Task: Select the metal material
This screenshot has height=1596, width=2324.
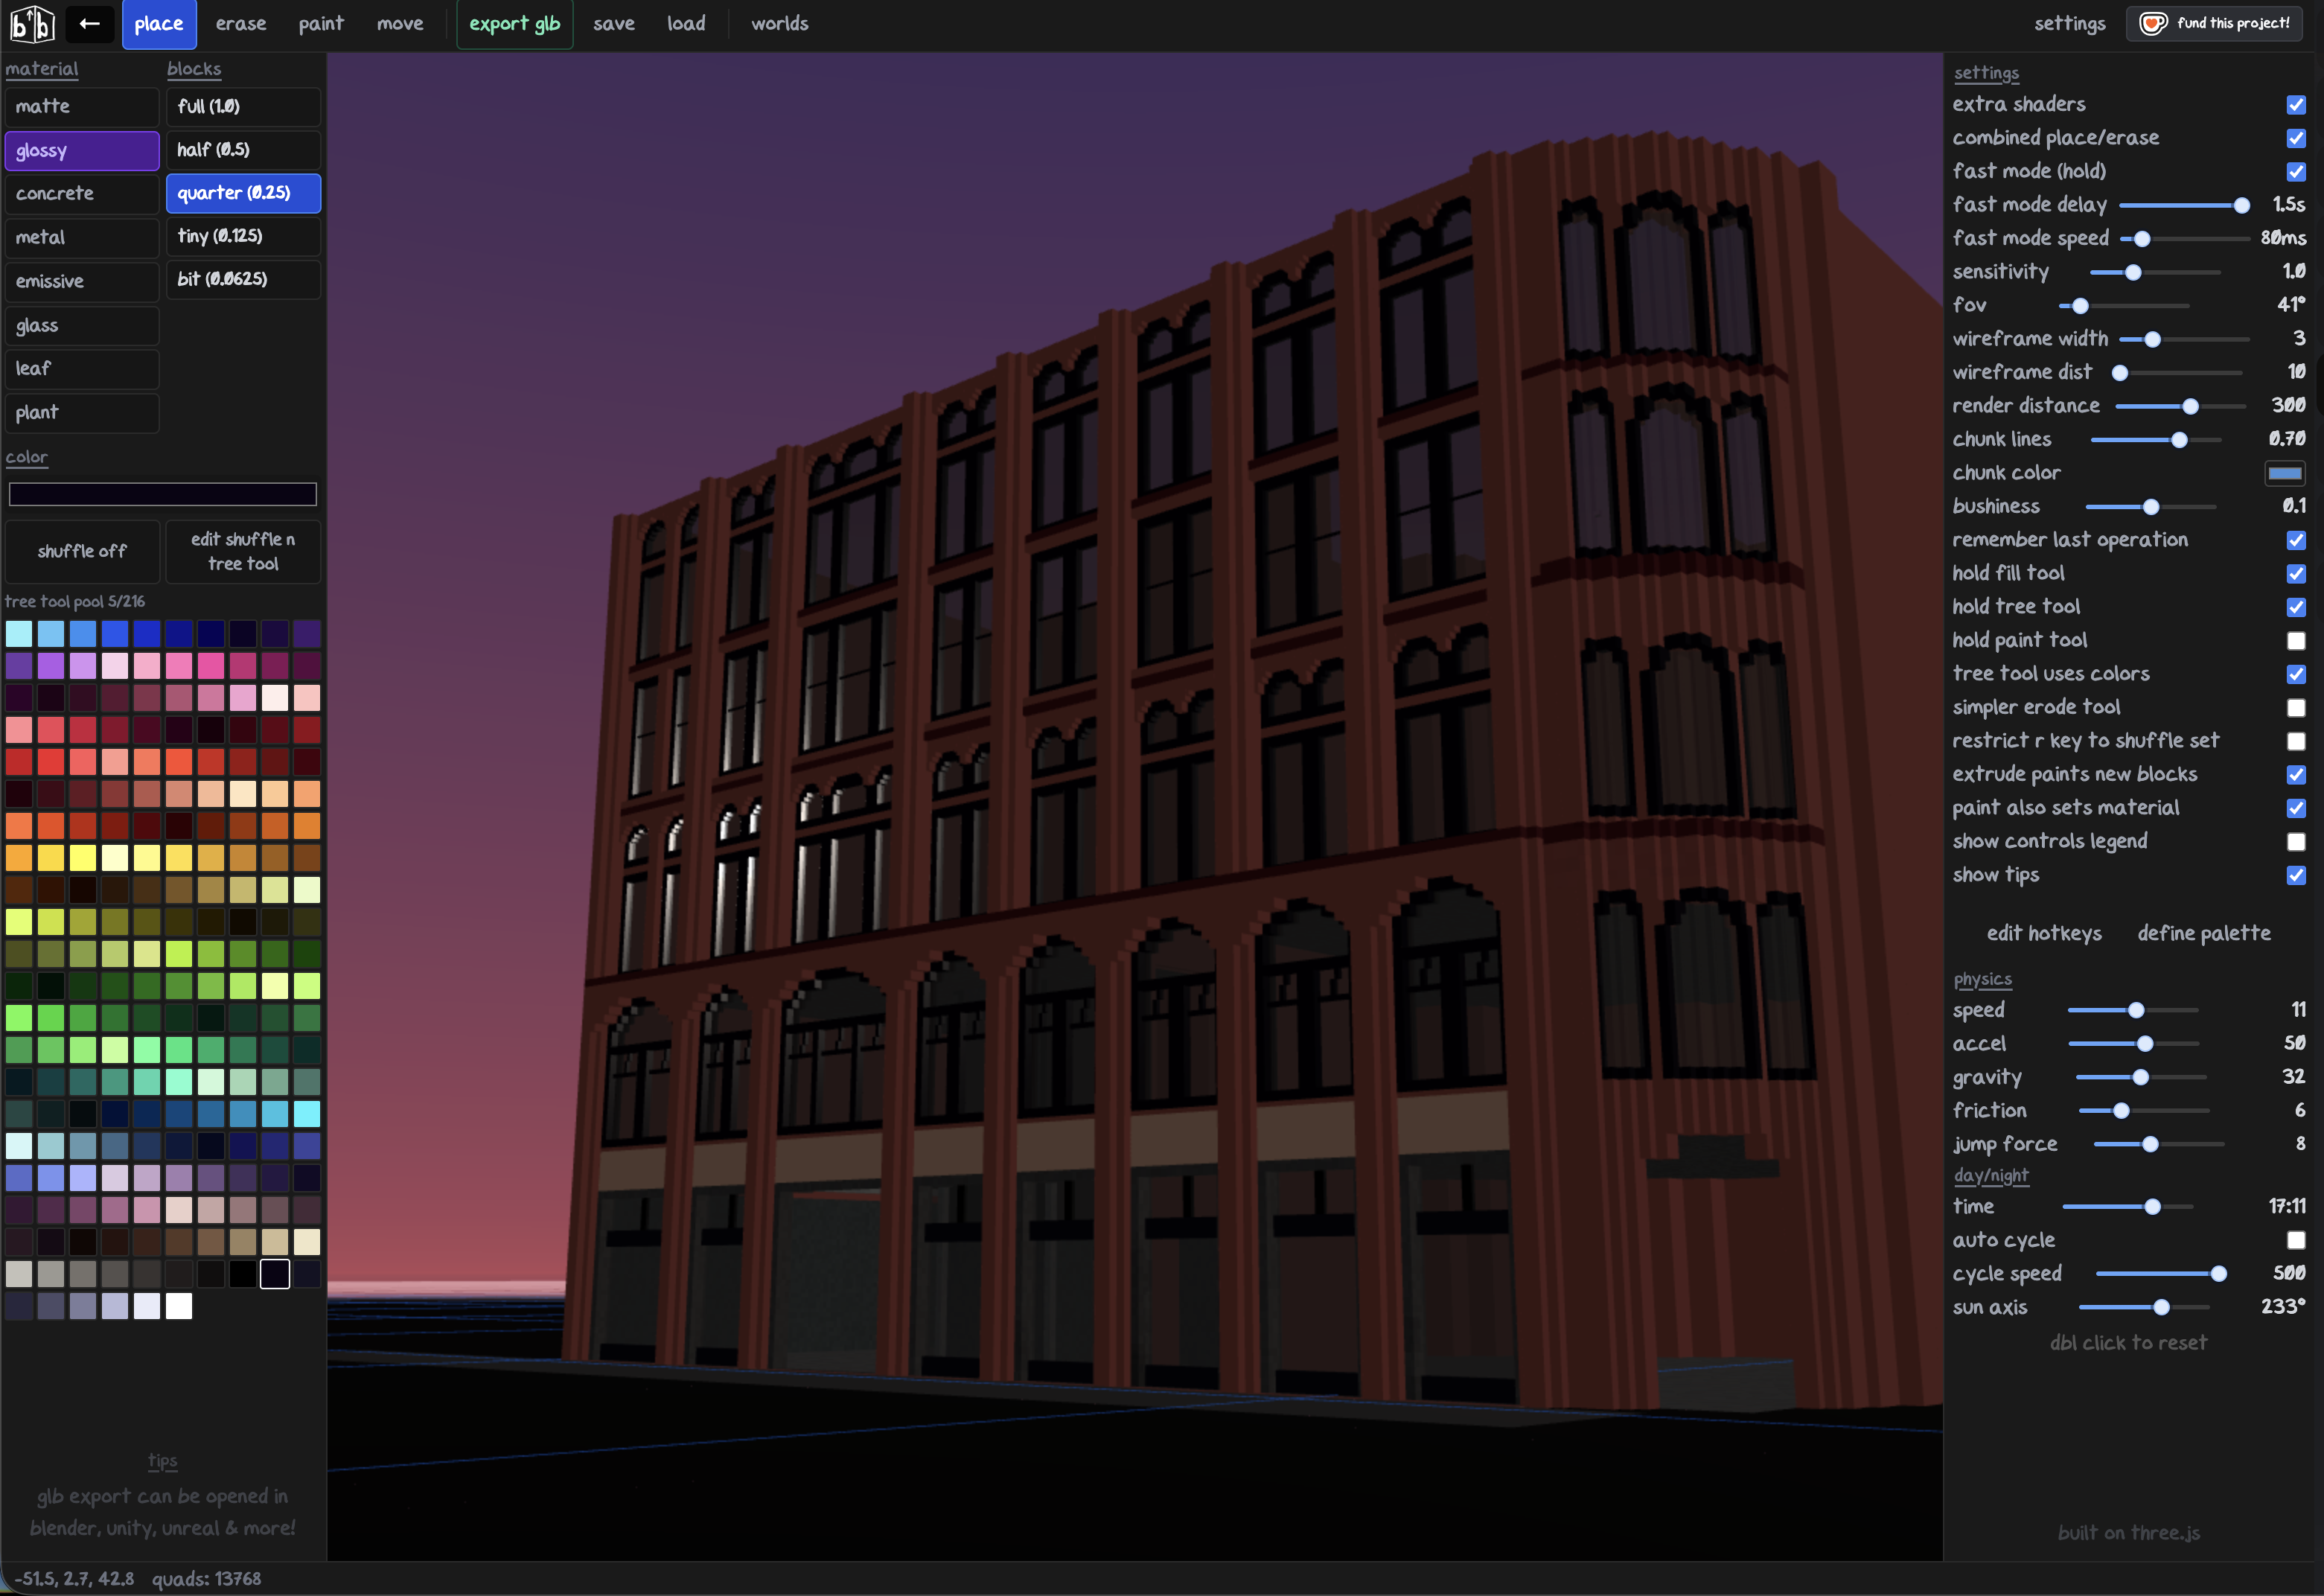Action: point(81,237)
